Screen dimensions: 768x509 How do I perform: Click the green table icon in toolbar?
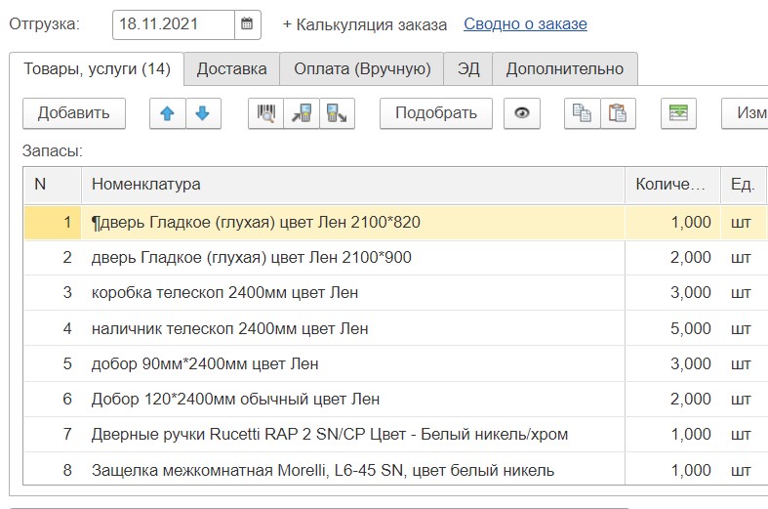pos(677,113)
